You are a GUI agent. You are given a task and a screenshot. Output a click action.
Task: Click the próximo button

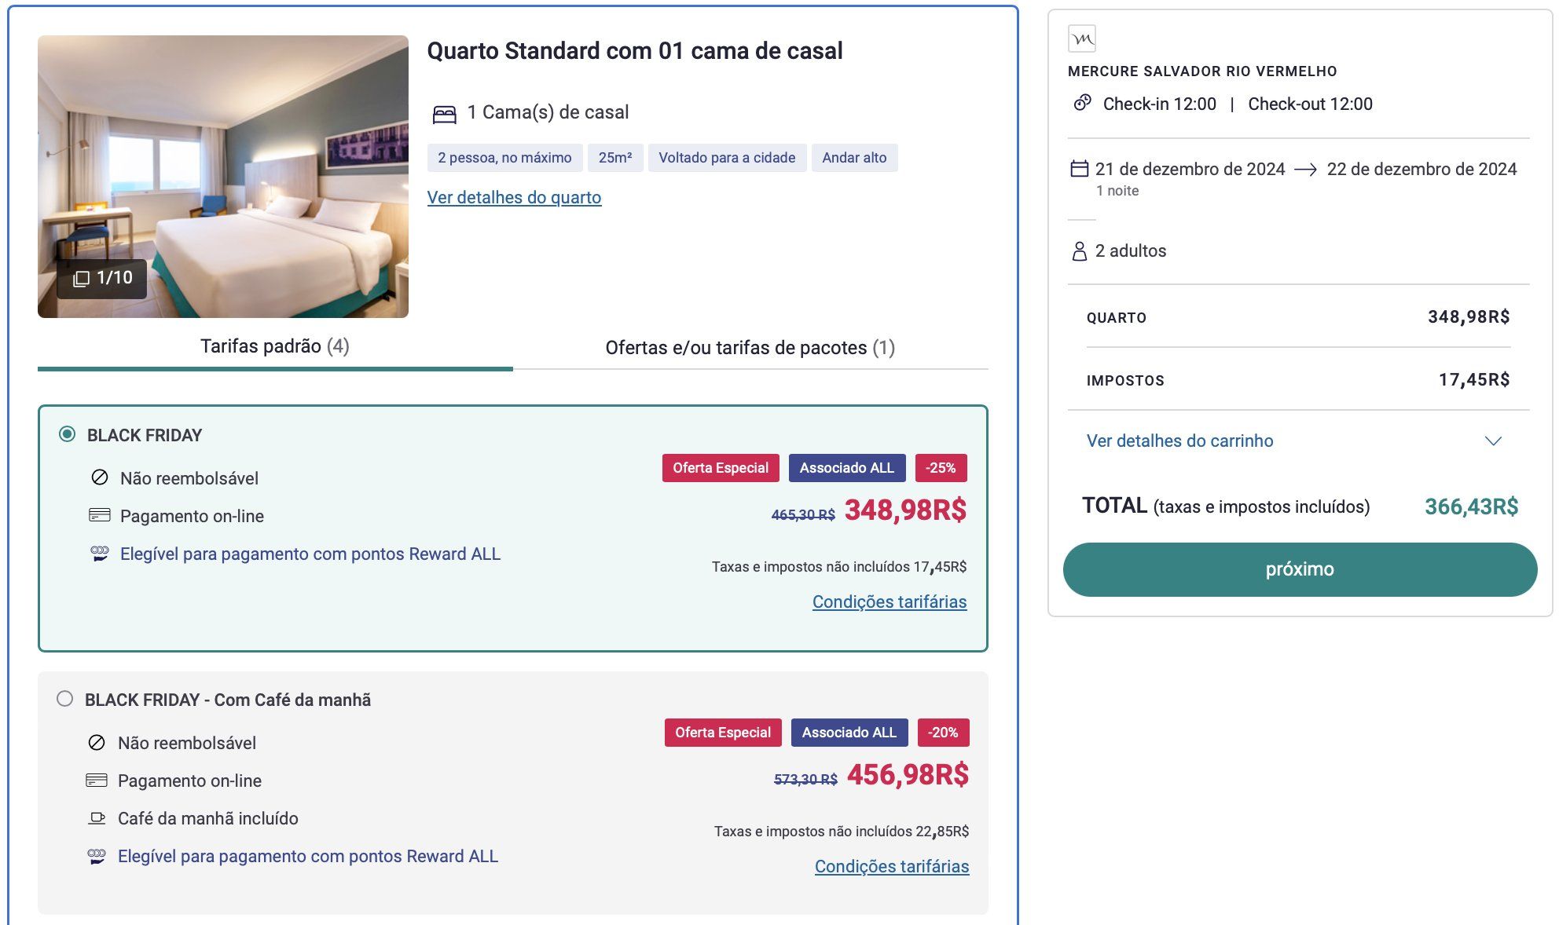pos(1300,569)
